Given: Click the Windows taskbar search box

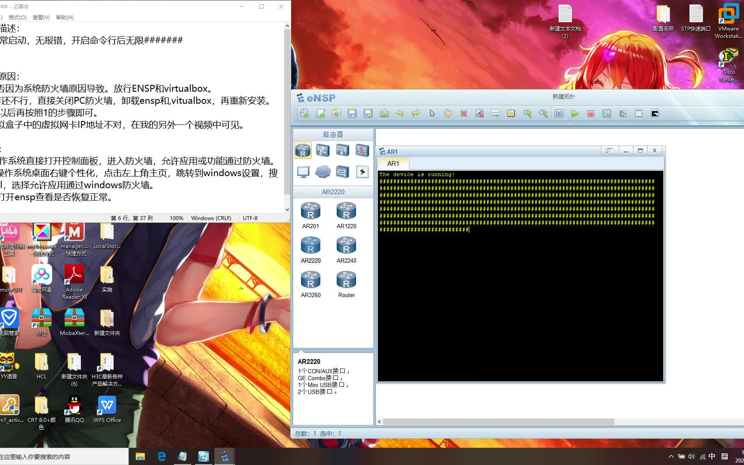Looking at the screenshot, I should pos(64,456).
